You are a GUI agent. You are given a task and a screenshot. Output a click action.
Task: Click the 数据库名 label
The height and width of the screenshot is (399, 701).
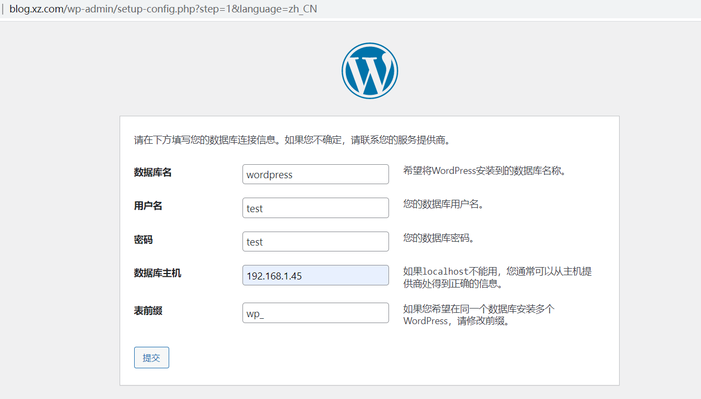pos(153,172)
